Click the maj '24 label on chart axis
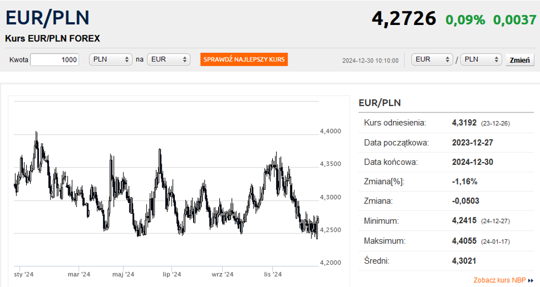 (x=123, y=274)
